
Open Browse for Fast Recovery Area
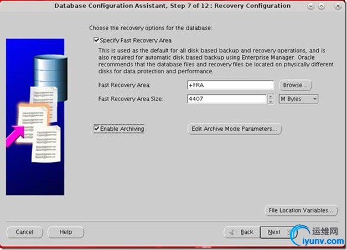click(x=295, y=85)
